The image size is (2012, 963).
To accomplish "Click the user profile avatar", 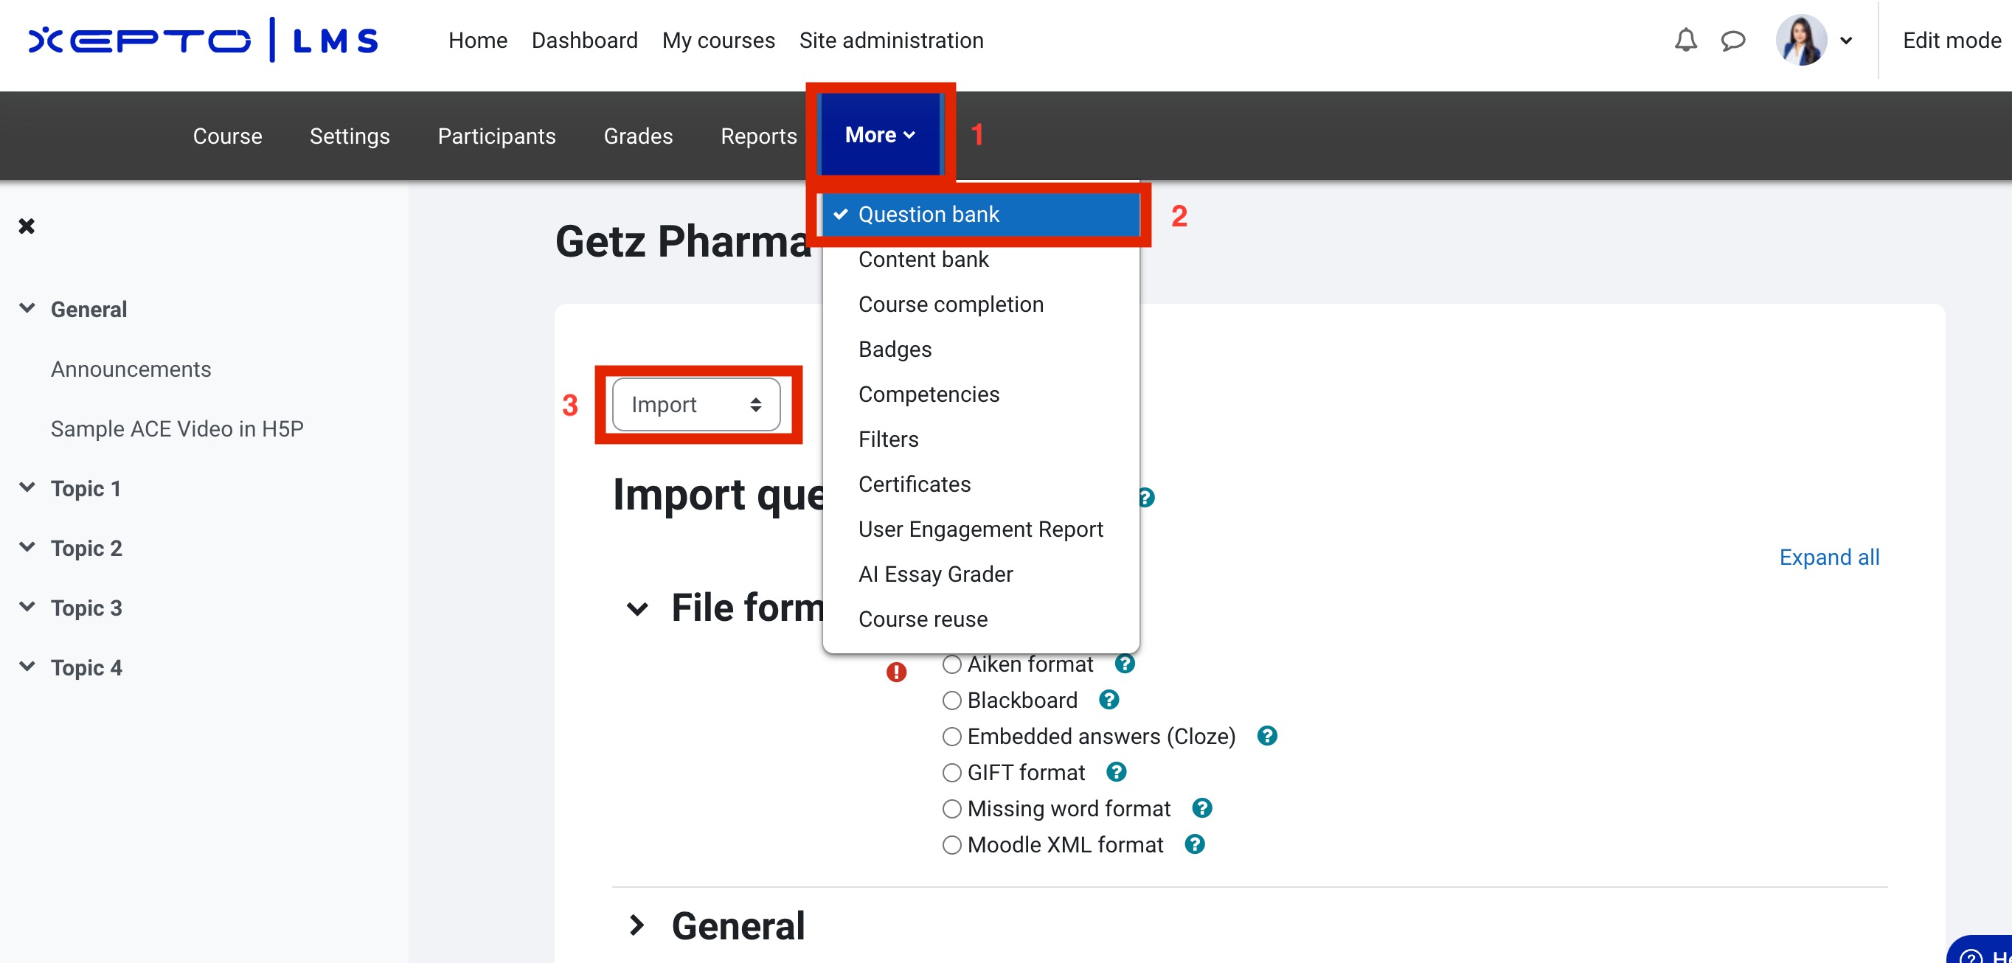I will click(1800, 40).
